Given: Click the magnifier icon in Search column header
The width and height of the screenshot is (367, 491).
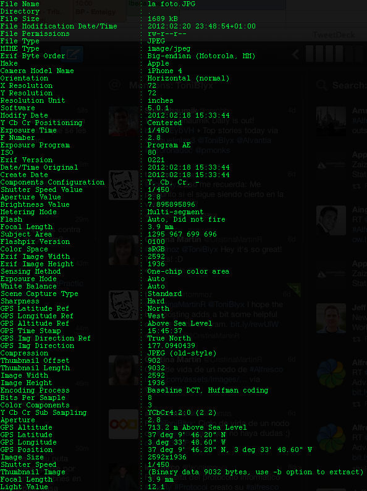Looking at the screenshot, I should [x=322, y=85].
